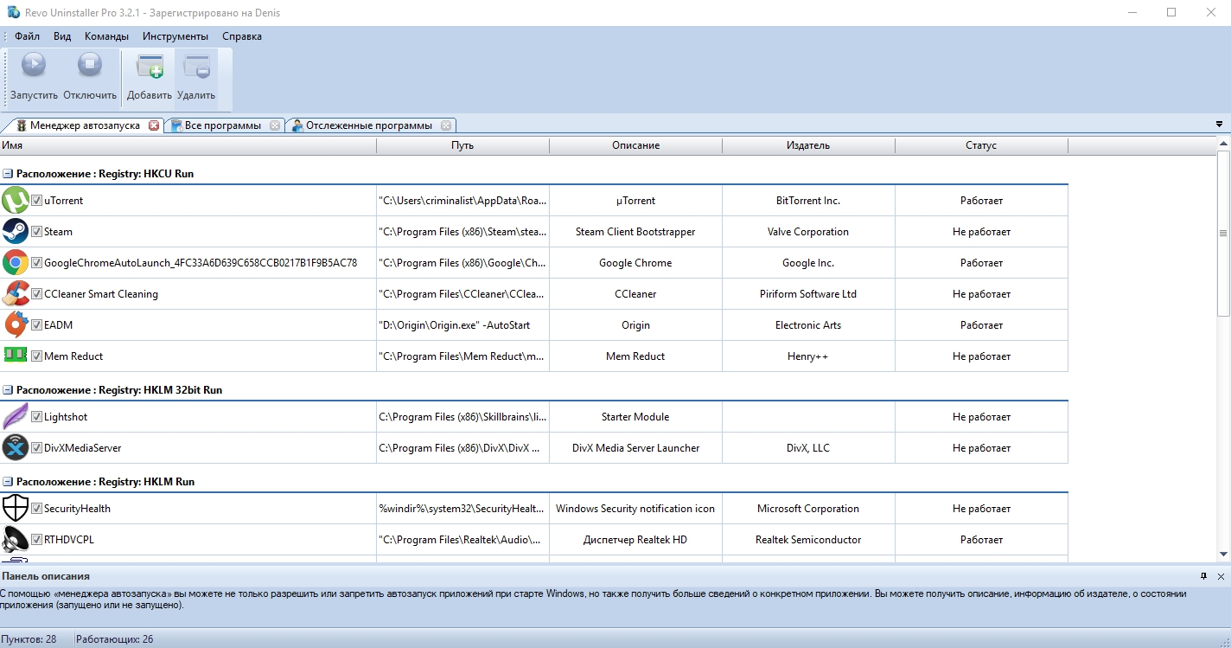Toggle the GoogleChromeAutoLaunch checkbox

[x=37, y=263]
